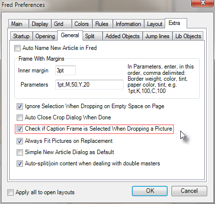
Task: Go to the Colors tab
Action: 82,24
